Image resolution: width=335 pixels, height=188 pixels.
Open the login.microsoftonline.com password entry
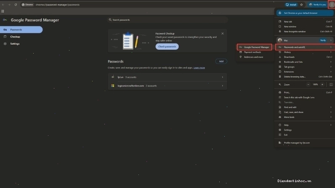[167, 86]
